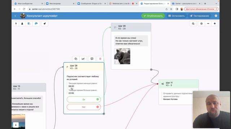Reload the page in browser
The image size is (231, 129).
click(24, 9)
